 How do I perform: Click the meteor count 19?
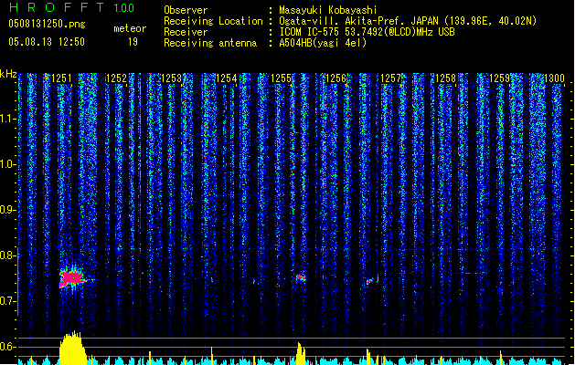(x=133, y=42)
